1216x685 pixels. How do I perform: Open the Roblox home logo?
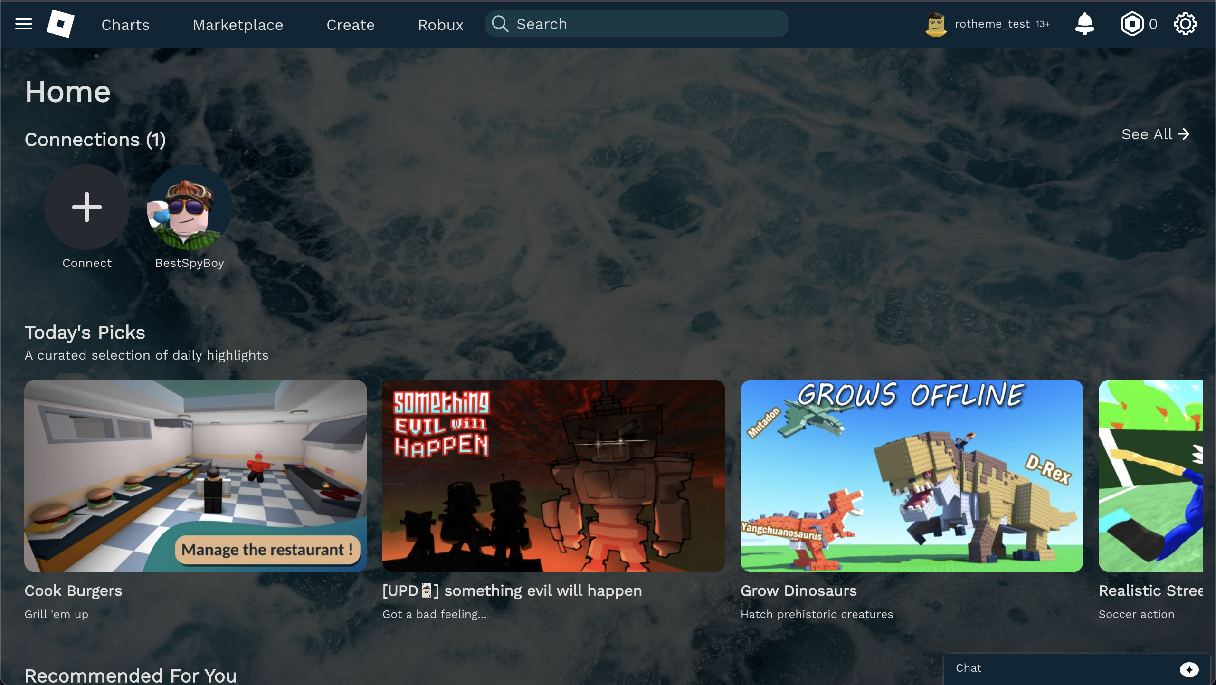pos(60,24)
